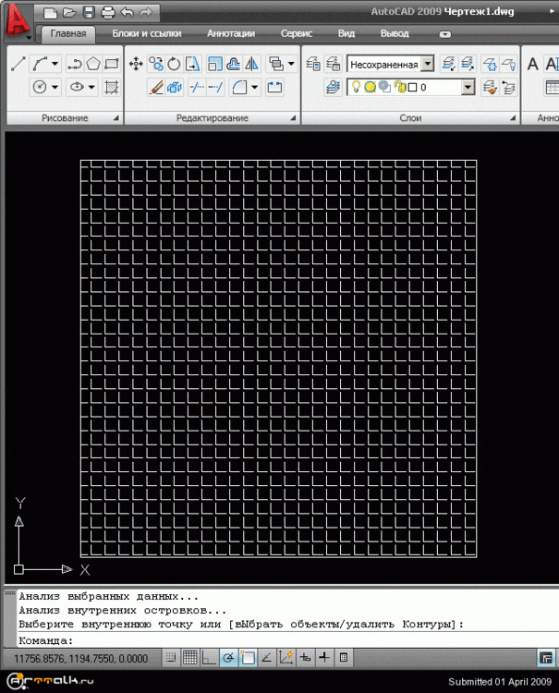Expand the Слои panel arrow
Viewport: 559px width, 693px height.
point(513,118)
